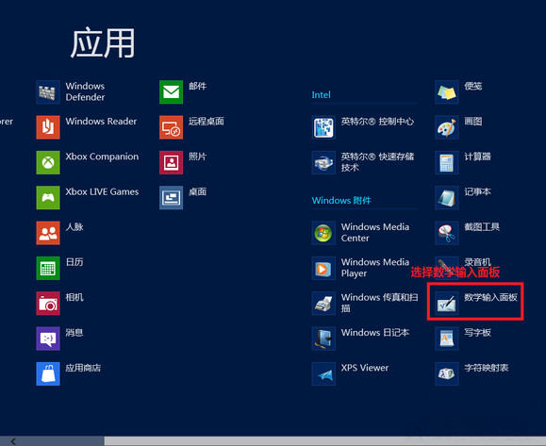This screenshot has height=446, width=546.
Task: Launch 写字板 WordPad icon
Action: (446, 339)
